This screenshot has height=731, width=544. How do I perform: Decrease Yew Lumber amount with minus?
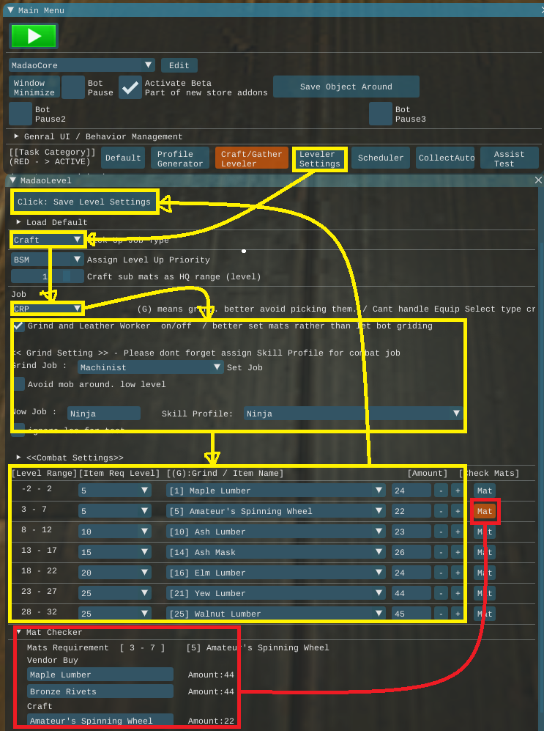coord(440,593)
